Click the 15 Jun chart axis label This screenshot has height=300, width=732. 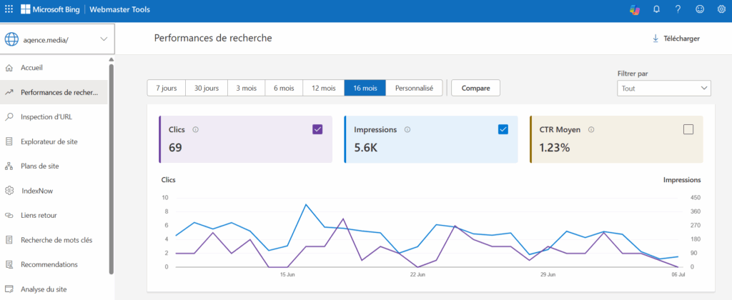click(287, 275)
